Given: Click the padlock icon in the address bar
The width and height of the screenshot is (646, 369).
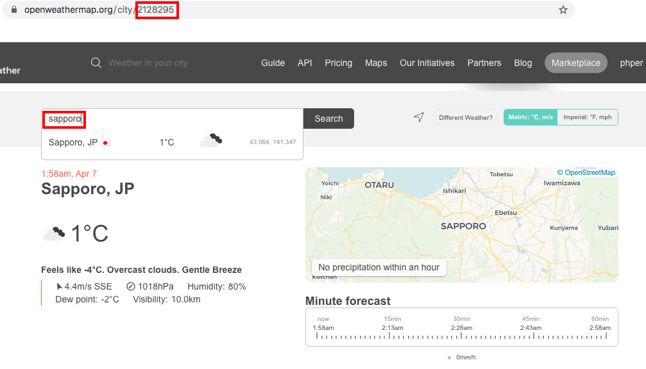Looking at the screenshot, I should click(14, 10).
